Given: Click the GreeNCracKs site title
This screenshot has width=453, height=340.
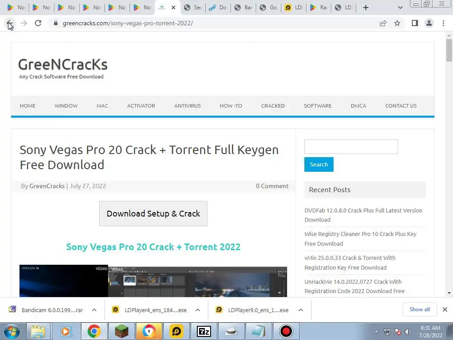Looking at the screenshot, I should tap(63, 65).
